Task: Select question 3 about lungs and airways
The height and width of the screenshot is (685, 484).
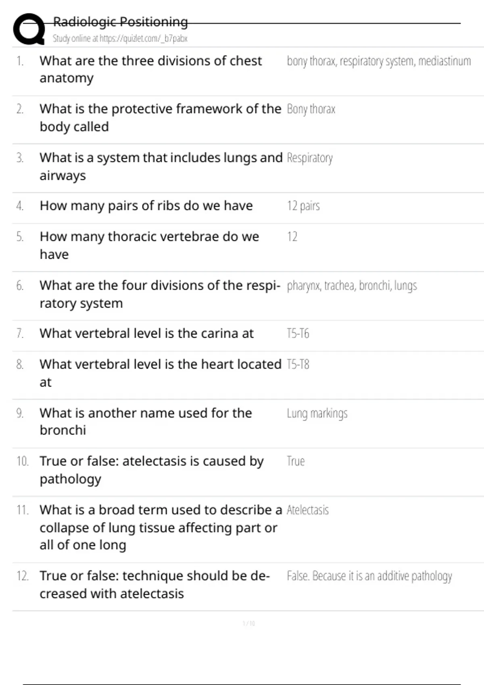Action: click(161, 166)
